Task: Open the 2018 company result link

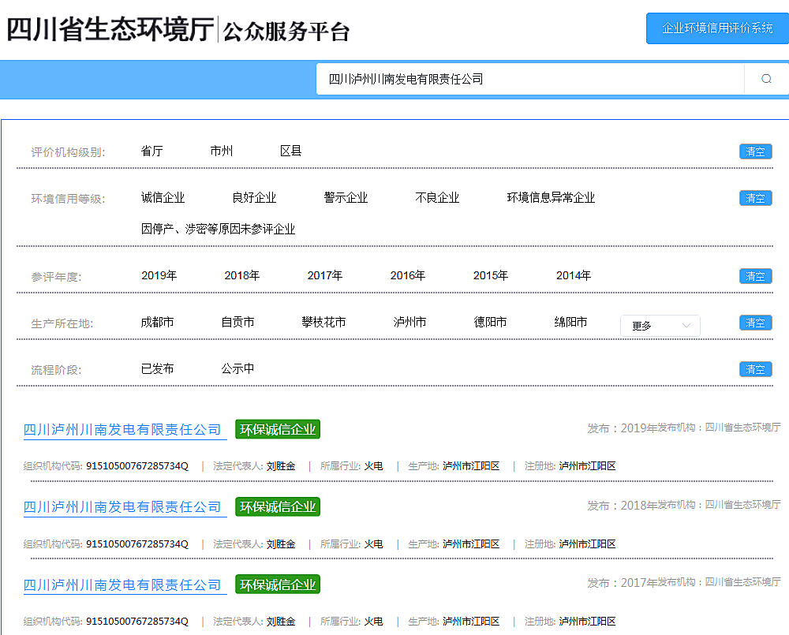Action: (x=122, y=507)
